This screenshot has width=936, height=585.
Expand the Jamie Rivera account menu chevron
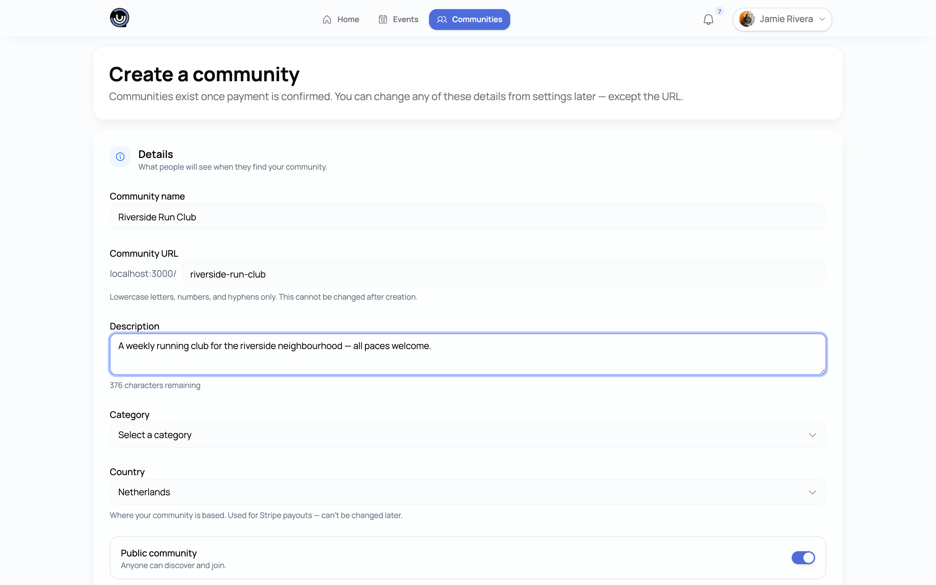click(x=822, y=19)
